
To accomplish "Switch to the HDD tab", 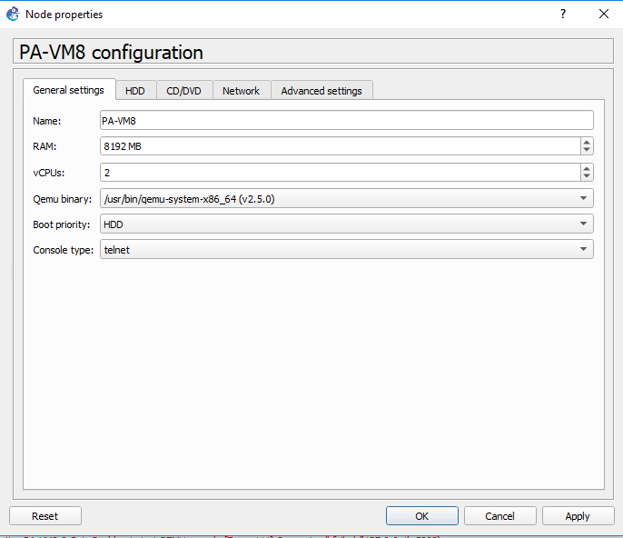I will click(135, 91).
